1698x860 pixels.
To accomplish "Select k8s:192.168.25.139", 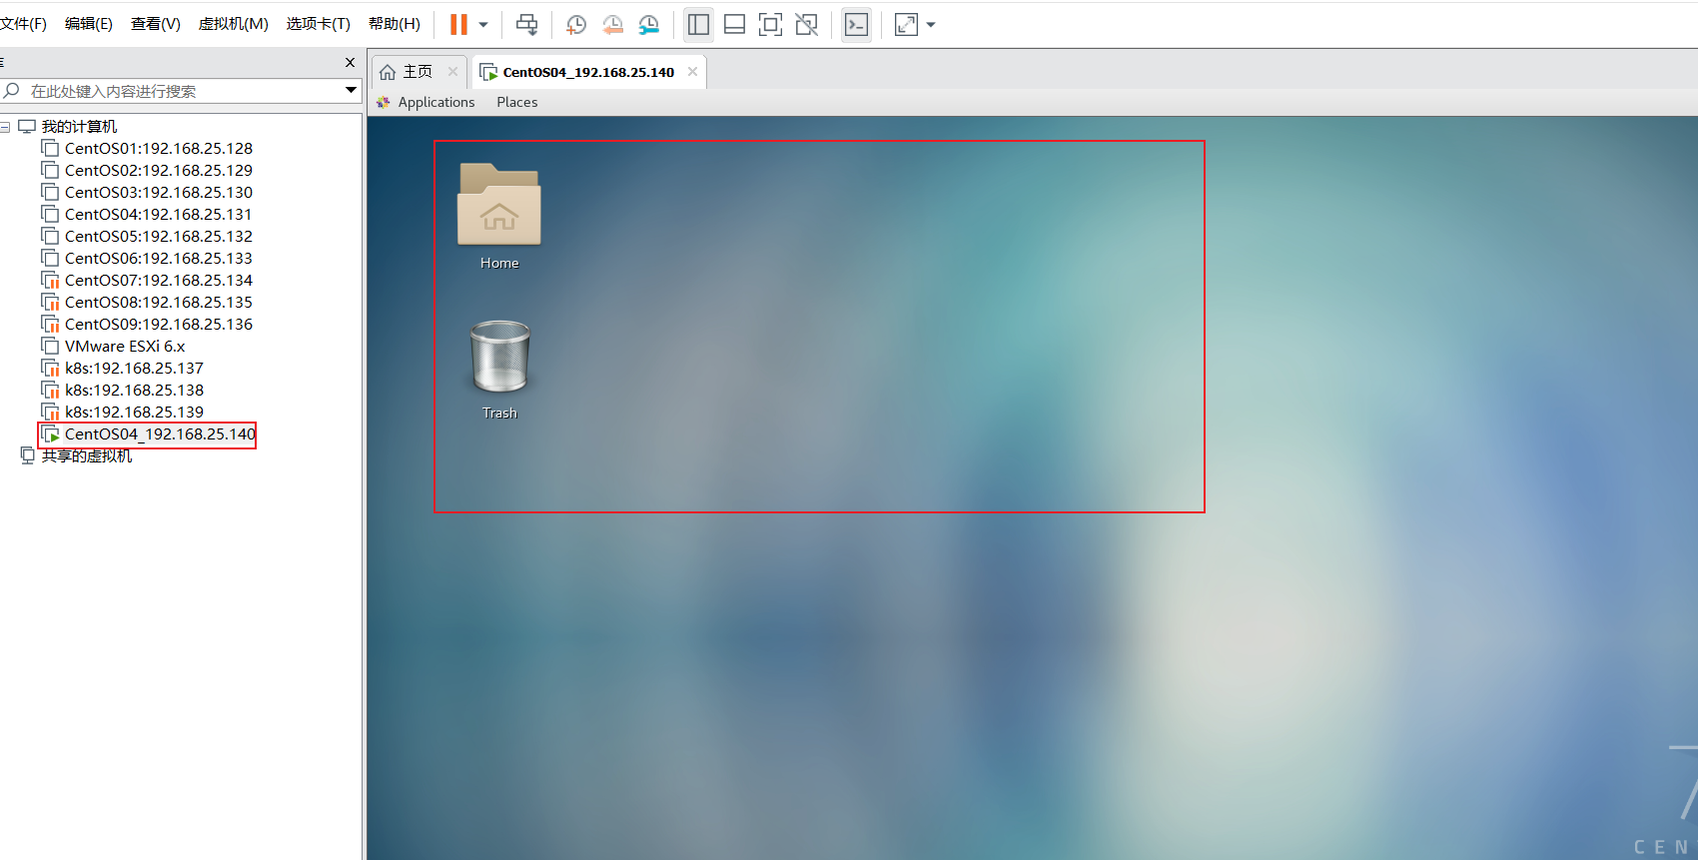I will [x=134, y=413].
